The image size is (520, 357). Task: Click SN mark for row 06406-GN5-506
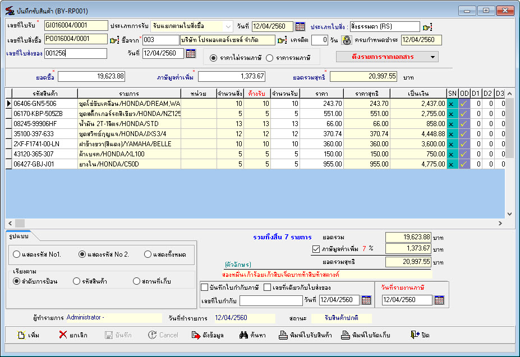click(452, 104)
